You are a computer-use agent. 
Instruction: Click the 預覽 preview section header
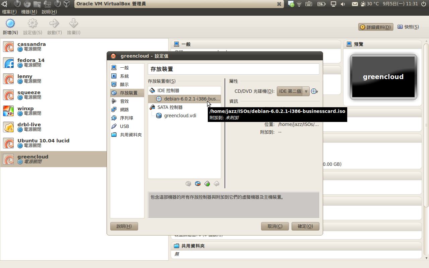point(382,44)
